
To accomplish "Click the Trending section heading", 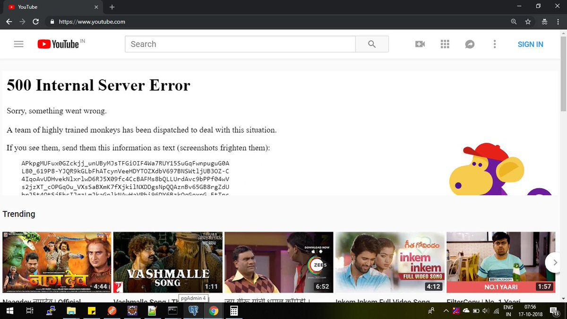I will (19, 214).
